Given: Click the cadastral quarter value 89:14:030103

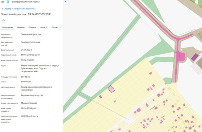Looking at the screenshot, I should 27,60.
